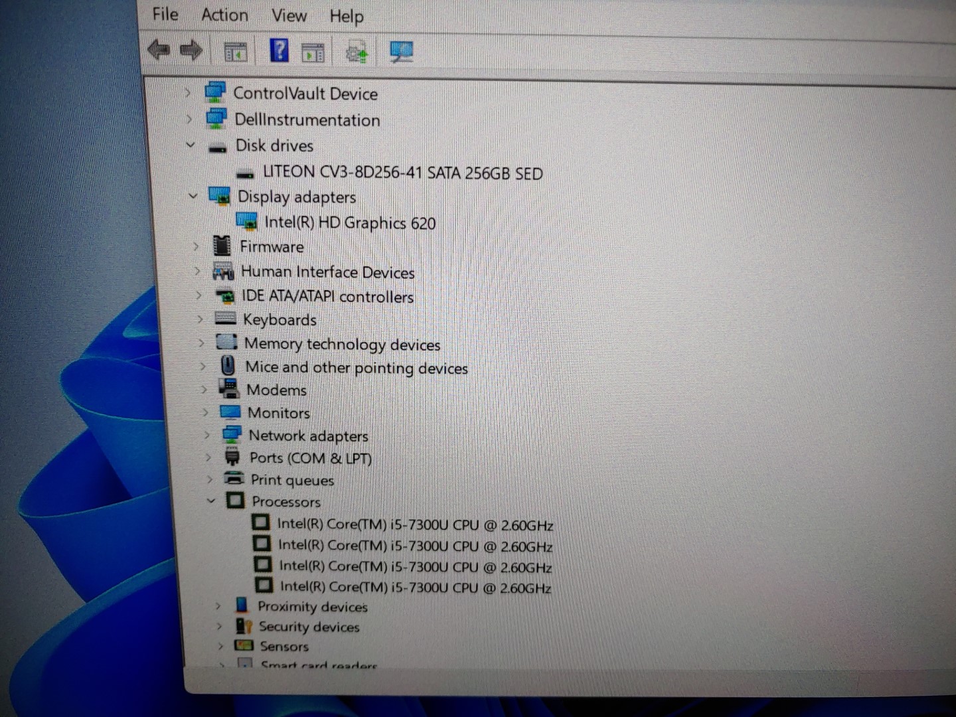Click the Intel HD Graphics 620 adapter icon
The height and width of the screenshot is (717, 956).
(246, 221)
